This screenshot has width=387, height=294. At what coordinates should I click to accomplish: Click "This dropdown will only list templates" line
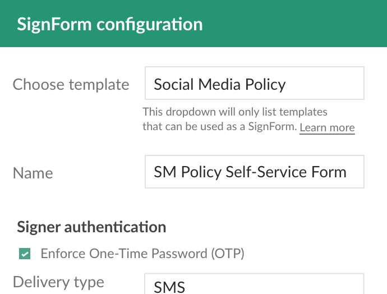pyautogui.click(x=235, y=112)
